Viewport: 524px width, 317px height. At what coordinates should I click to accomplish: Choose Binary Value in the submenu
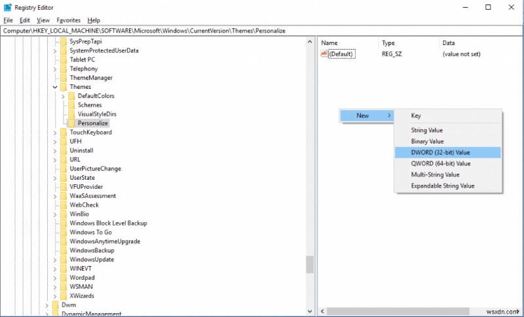448,141
